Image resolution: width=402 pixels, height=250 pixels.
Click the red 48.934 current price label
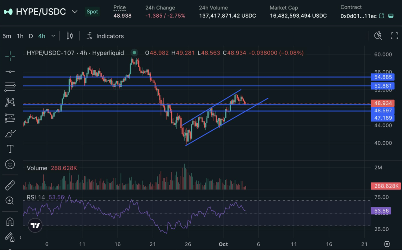click(383, 103)
